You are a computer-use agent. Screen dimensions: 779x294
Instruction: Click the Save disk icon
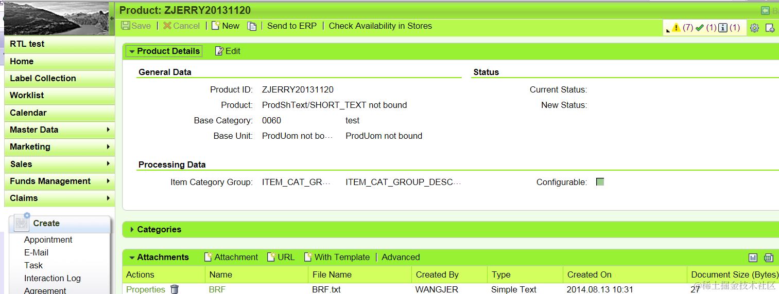point(126,26)
